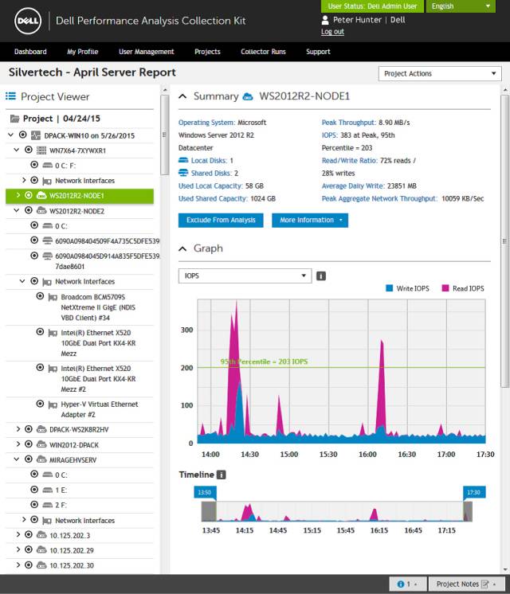Click the Local Disks icon in summary
510x594 pixels.
(x=183, y=160)
